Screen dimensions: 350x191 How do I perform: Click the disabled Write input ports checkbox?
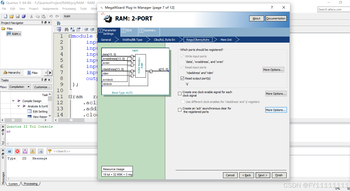(x=182, y=56)
